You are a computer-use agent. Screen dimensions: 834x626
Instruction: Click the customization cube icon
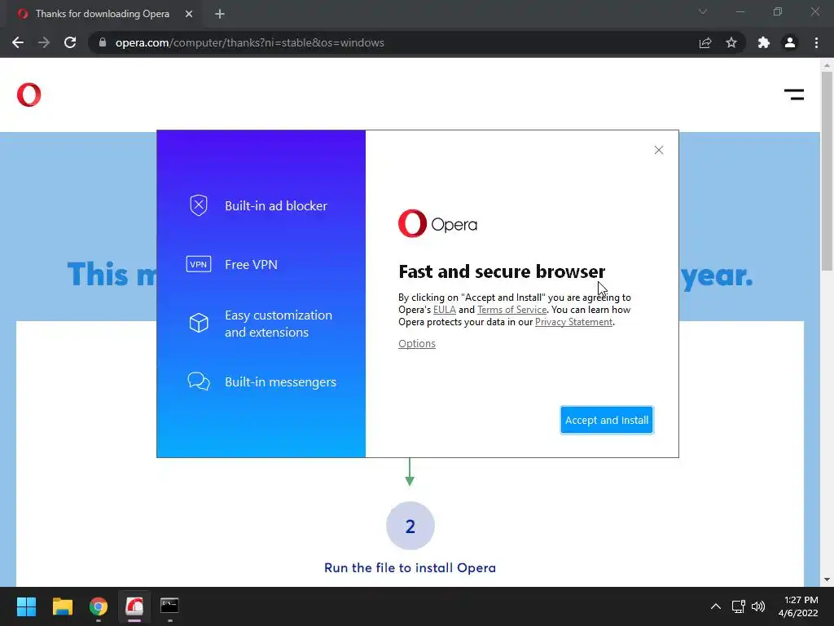tap(199, 323)
